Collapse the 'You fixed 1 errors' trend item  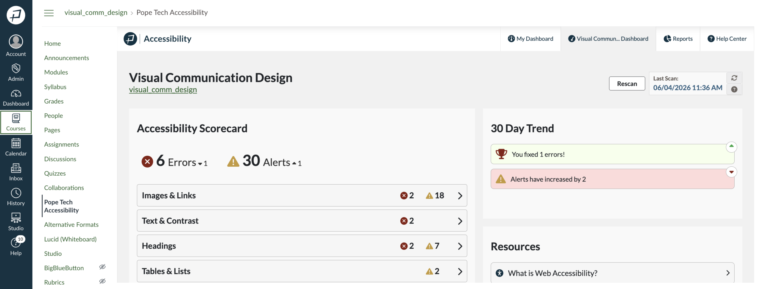[731, 146]
